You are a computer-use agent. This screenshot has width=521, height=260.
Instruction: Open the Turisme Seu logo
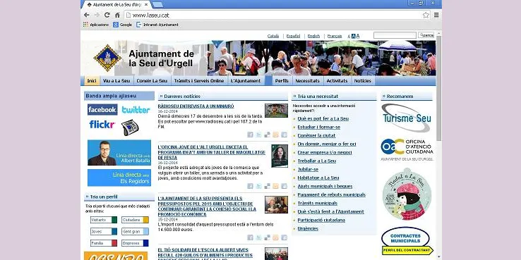(407, 118)
